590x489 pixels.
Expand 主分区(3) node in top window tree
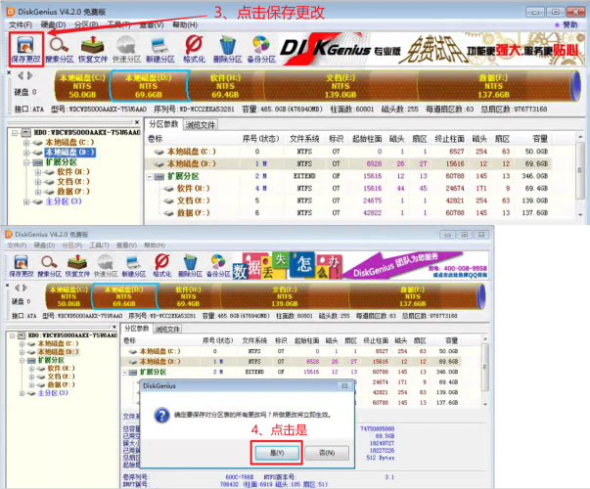click(x=26, y=201)
